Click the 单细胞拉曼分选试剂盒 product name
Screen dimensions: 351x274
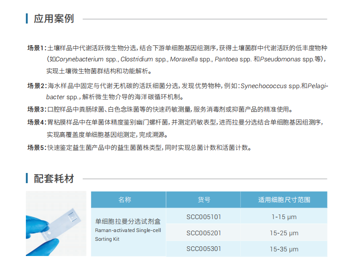[124, 221]
